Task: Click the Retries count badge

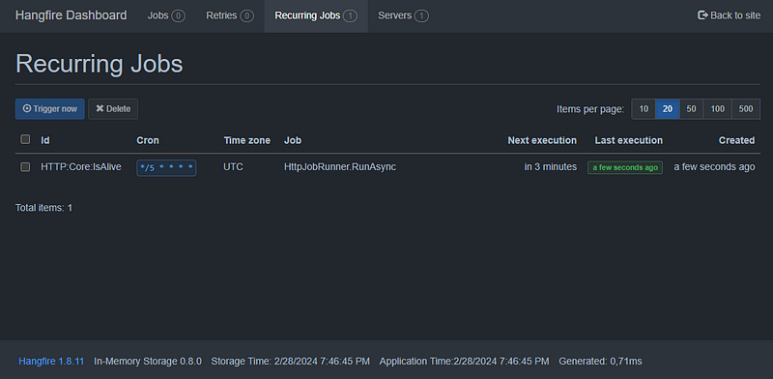Action: tap(247, 16)
